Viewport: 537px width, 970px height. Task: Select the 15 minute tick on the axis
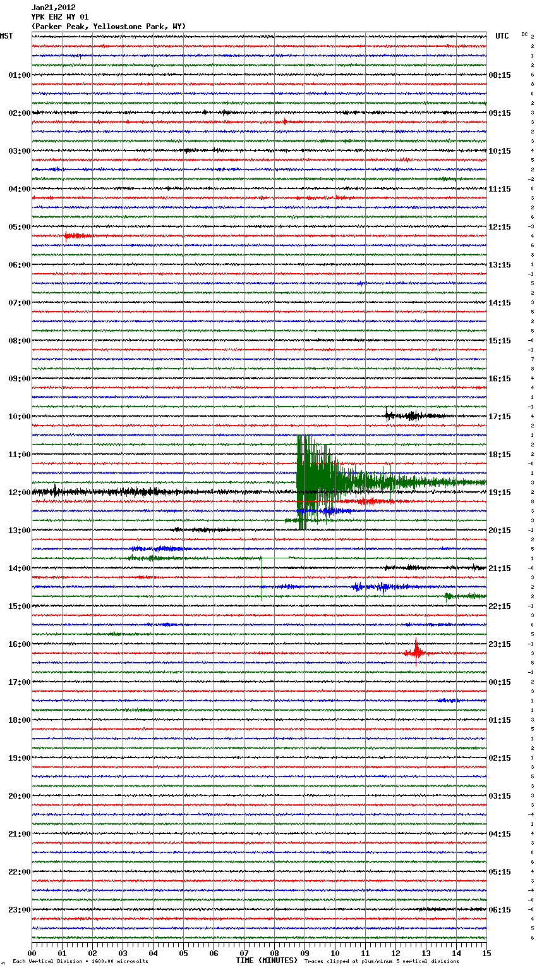[x=486, y=954]
